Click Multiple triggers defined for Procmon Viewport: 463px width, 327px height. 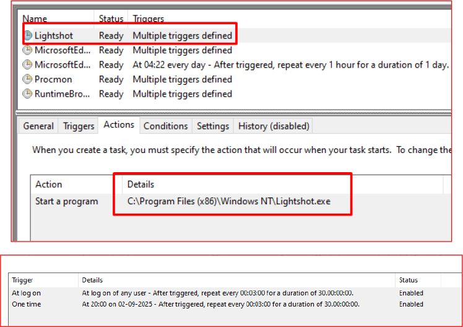182,79
